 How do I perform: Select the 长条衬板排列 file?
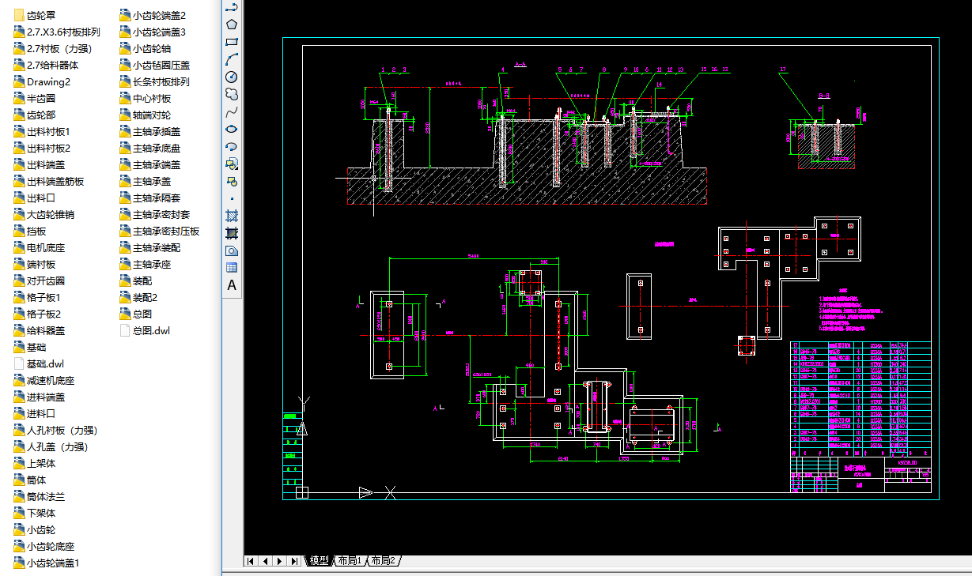click(156, 81)
